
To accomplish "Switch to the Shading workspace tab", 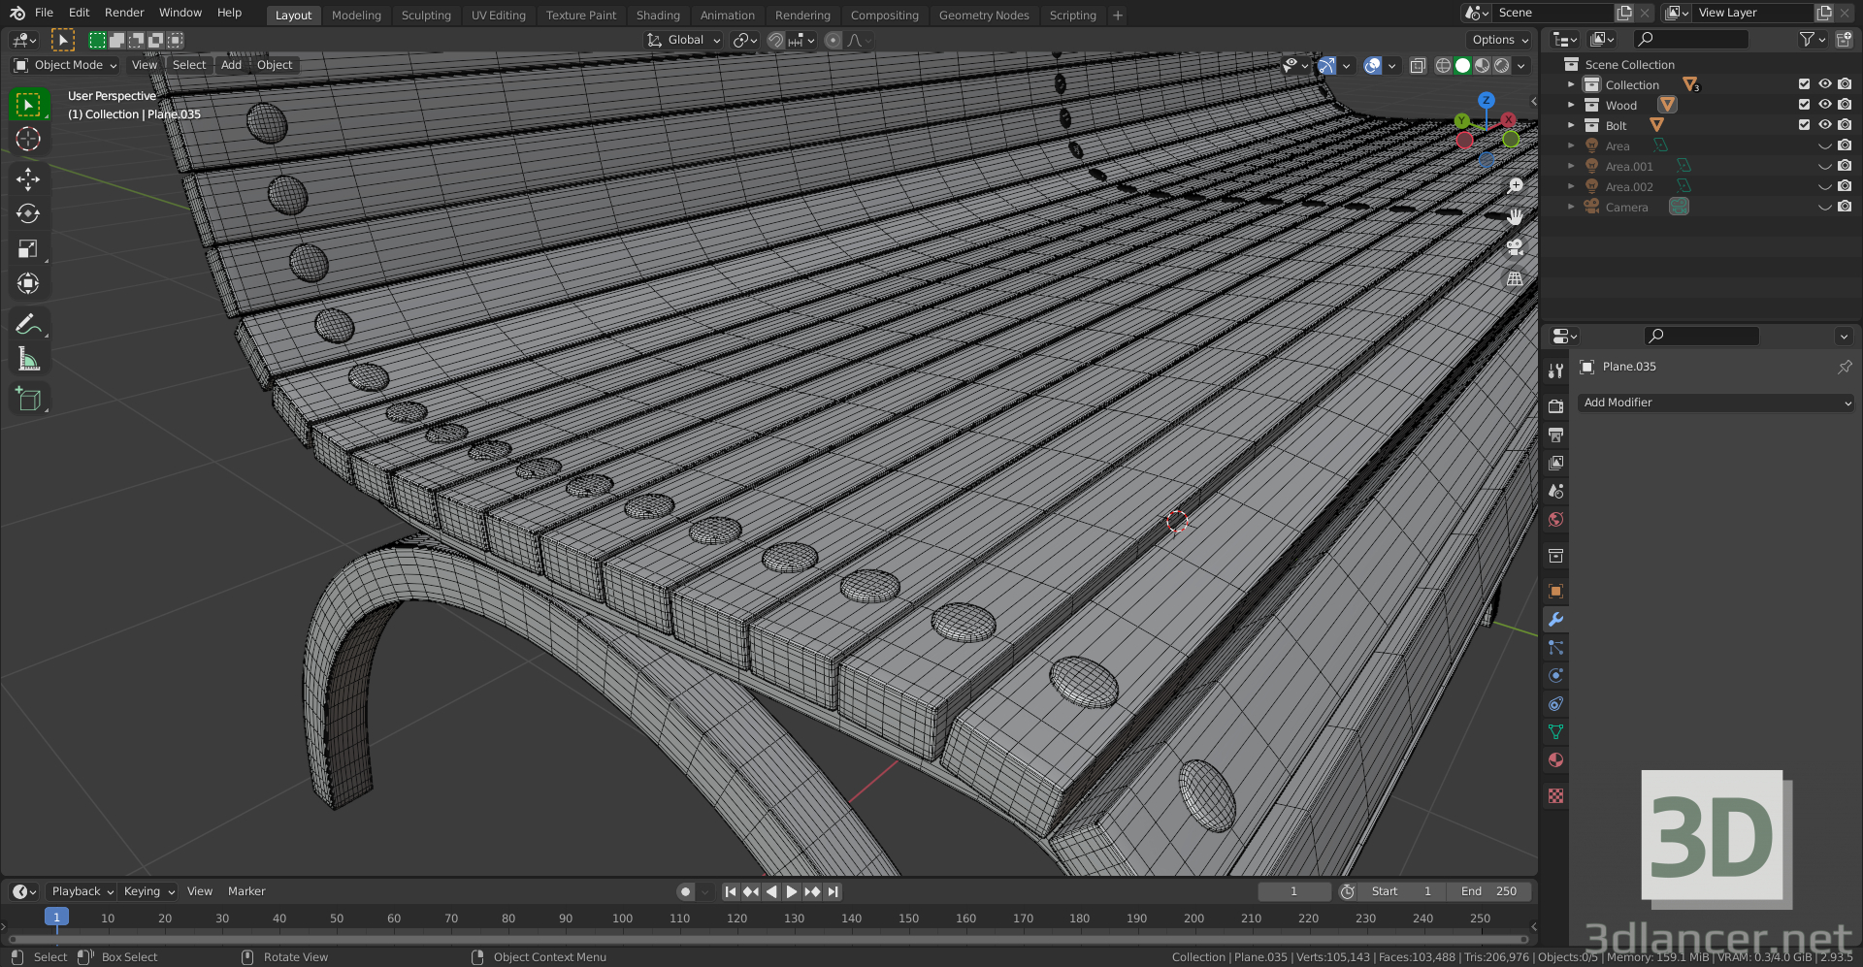I will 658,15.
